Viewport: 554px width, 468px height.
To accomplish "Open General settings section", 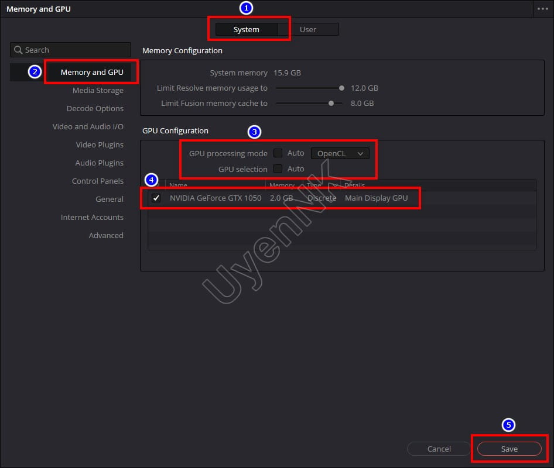I will point(110,199).
